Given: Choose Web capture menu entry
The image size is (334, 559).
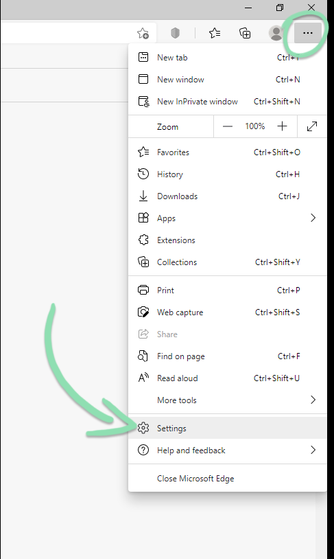Looking at the screenshot, I should [x=227, y=312].
